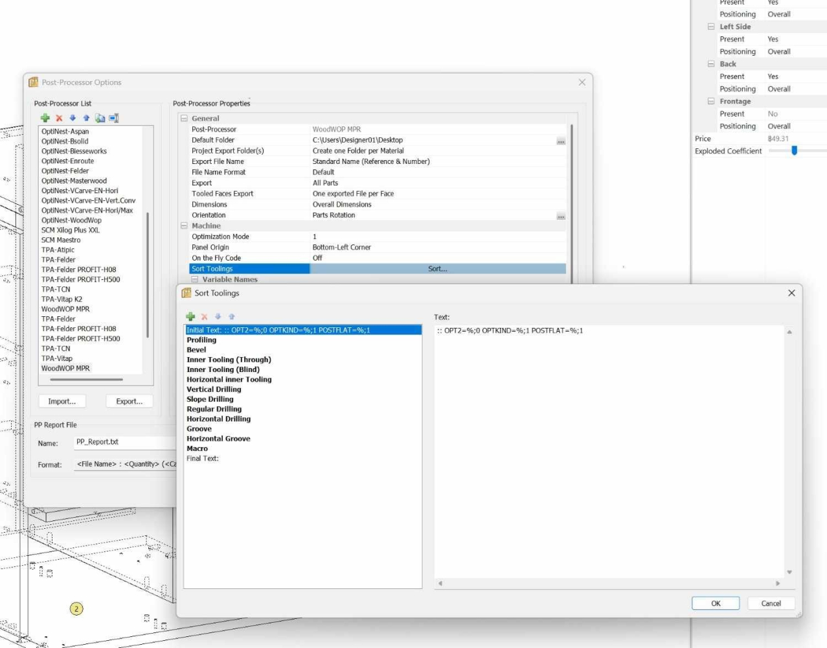Click the PP Report File Name field
The height and width of the screenshot is (648, 827).
[124, 443]
